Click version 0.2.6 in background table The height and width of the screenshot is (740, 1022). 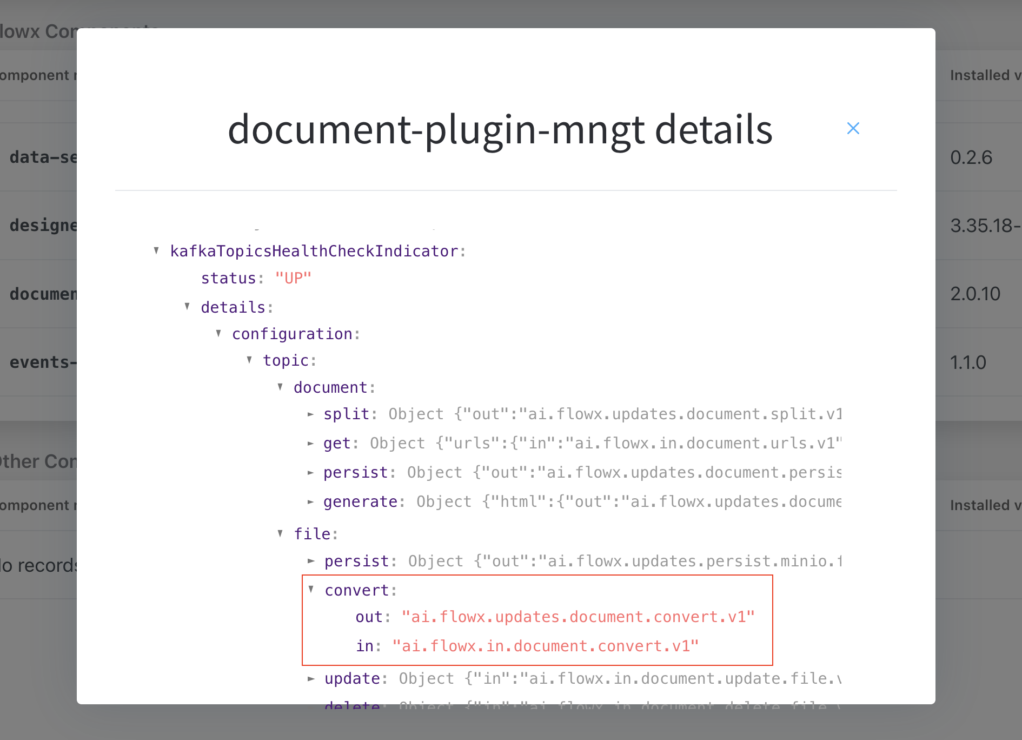971,157
